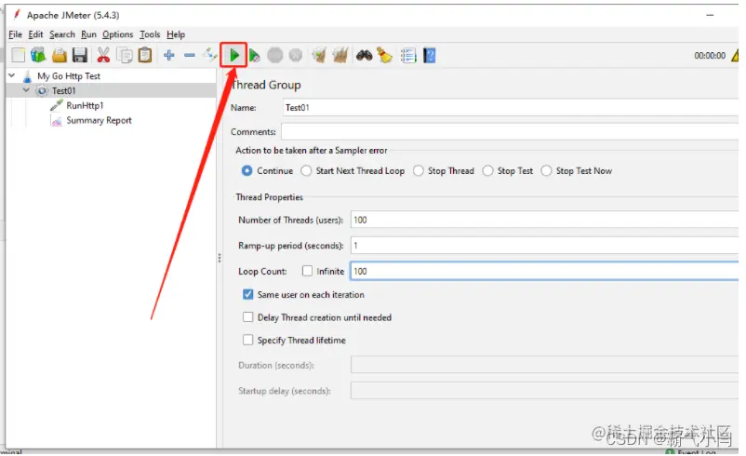This screenshot has width=746, height=456.
Task: Open the Search menu
Action: [62, 34]
